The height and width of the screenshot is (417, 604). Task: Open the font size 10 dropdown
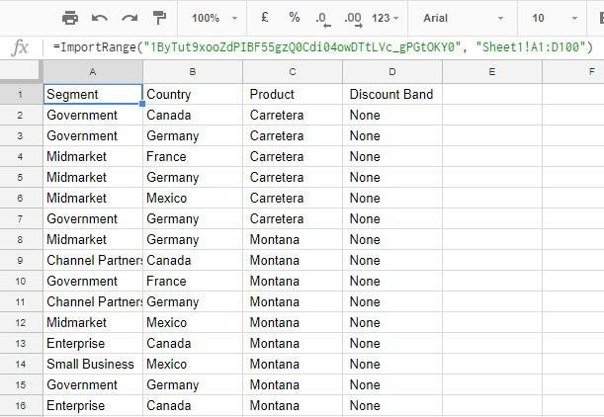pyautogui.click(x=552, y=18)
